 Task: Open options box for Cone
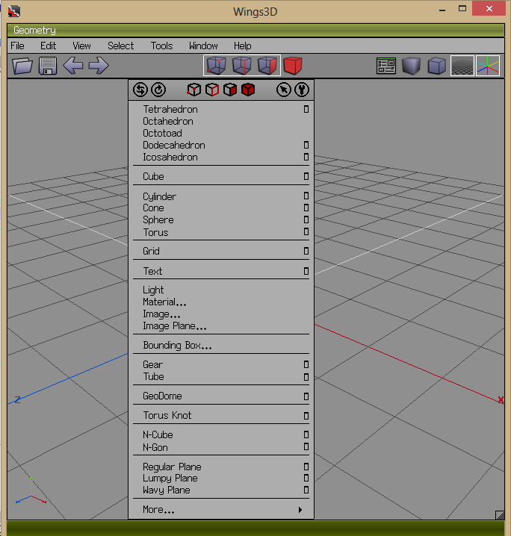[306, 208]
